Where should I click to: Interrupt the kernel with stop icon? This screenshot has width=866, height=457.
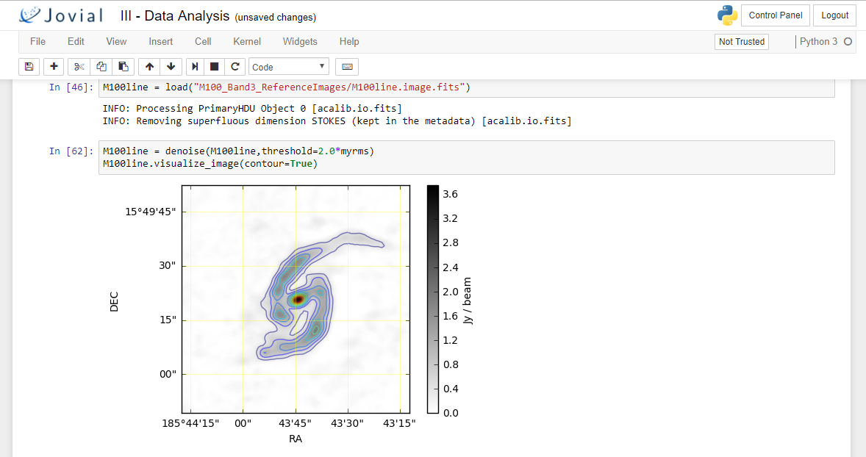[x=215, y=67]
